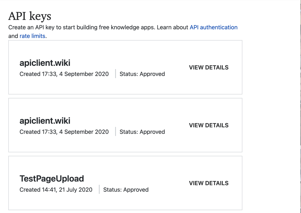Viewport: 301px width, 213px height.
Task: Click the TestPageUpload key title
Action: point(51,179)
